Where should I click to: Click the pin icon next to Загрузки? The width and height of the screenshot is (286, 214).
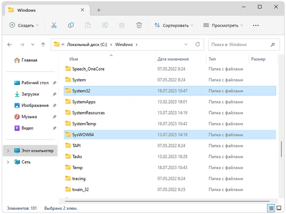coord(54,94)
